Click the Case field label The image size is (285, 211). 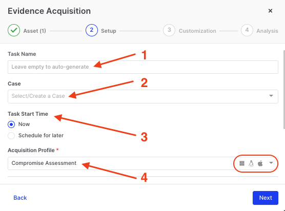(14, 83)
